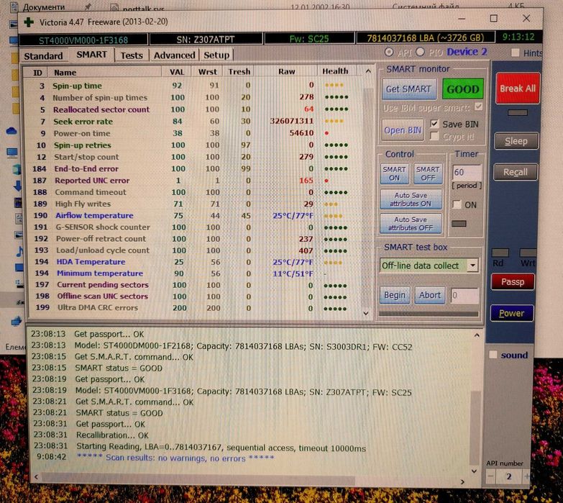Enable the Hints checkbox

pyautogui.click(x=516, y=53)
